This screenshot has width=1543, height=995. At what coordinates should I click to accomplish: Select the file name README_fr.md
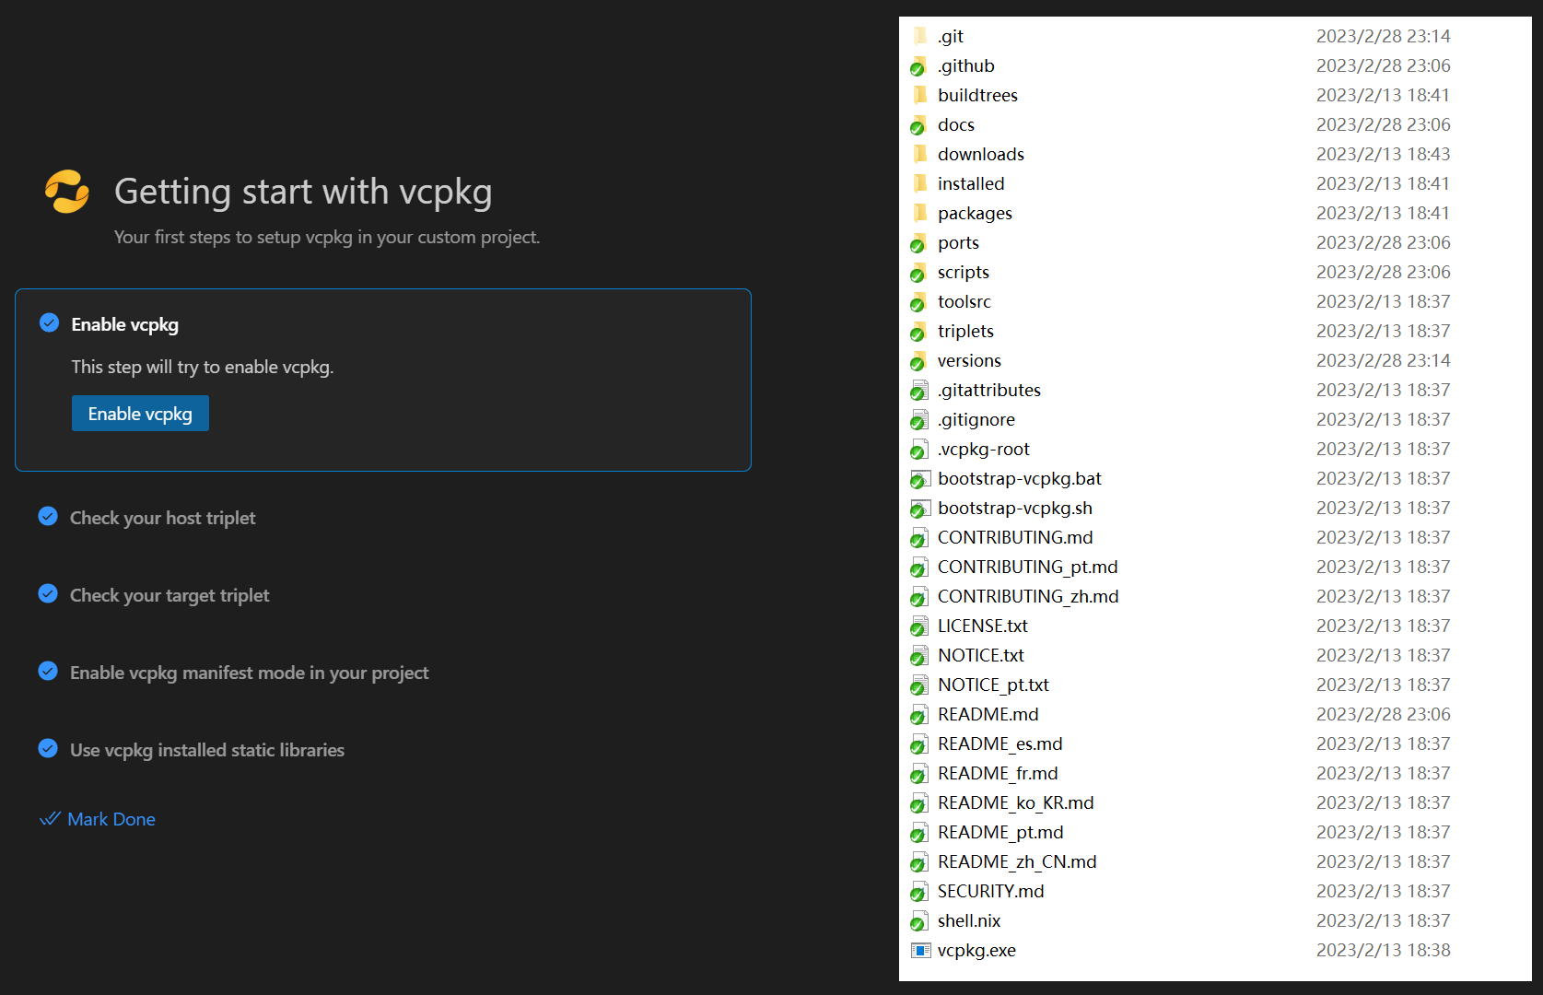pos(998,773)
